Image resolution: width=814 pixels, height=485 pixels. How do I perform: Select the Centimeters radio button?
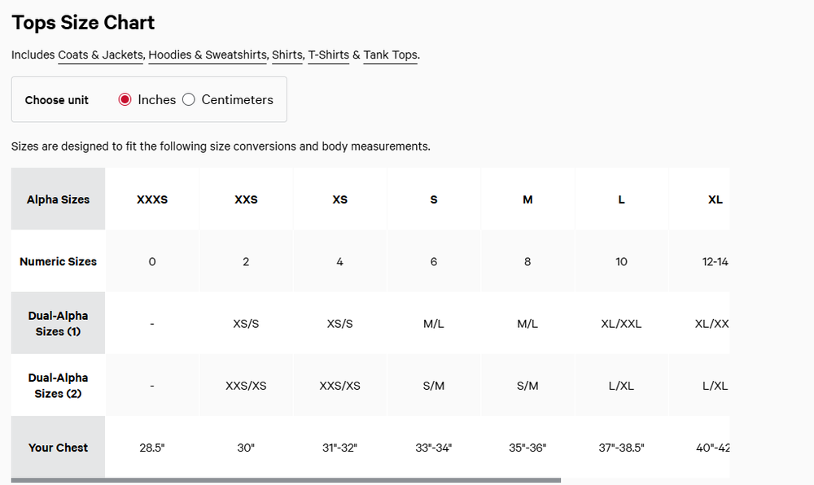click(x=189, y=99)
